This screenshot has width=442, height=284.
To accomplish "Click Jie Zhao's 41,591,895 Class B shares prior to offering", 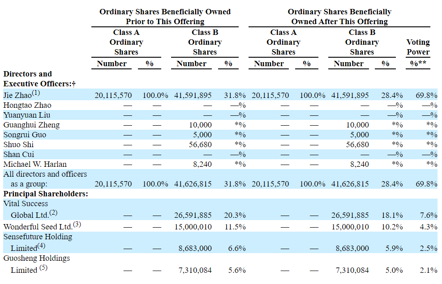I will tap(193, 95).
